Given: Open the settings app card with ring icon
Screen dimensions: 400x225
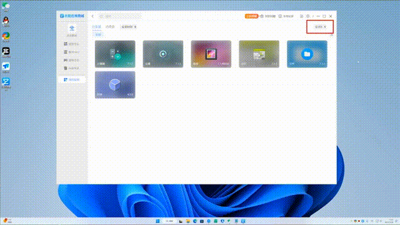Looking at the screenshot, I should click(163, 54).
